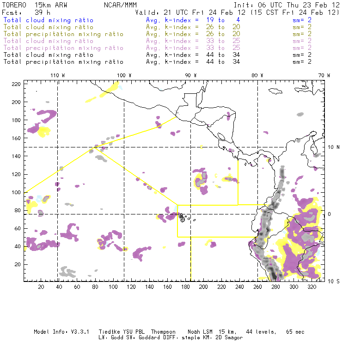The width and height of the screenshot is (342, 342).
Task: Click the "LW: Godd" footer text
Action: (x=110, y=338)
